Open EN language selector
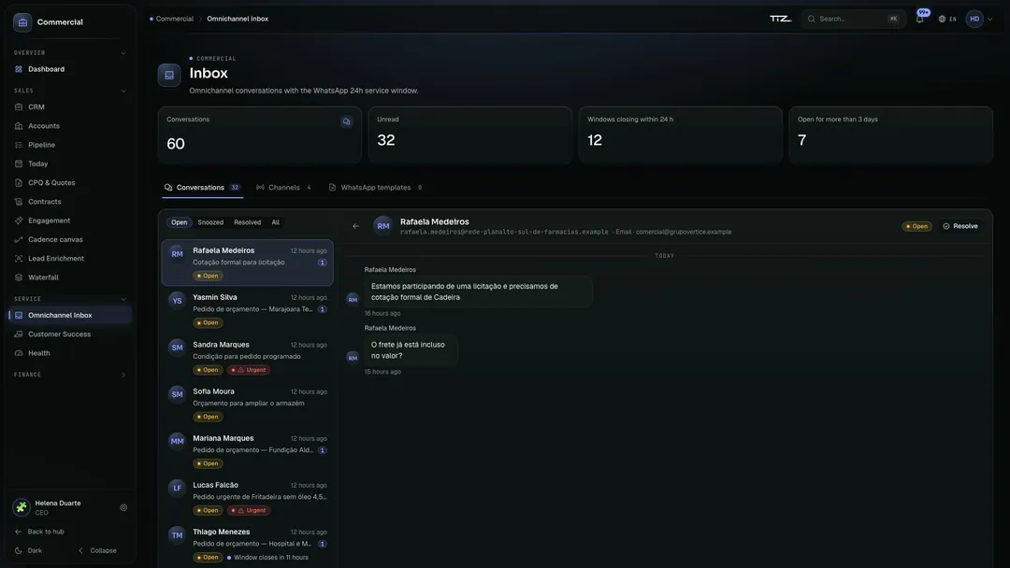This screenshot has height=568, width=1010. (x=947, y=19)
